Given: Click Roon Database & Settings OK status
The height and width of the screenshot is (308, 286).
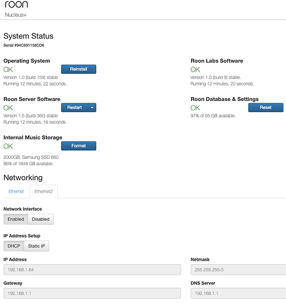Looking at the screenshot, I should pos(195,108).
